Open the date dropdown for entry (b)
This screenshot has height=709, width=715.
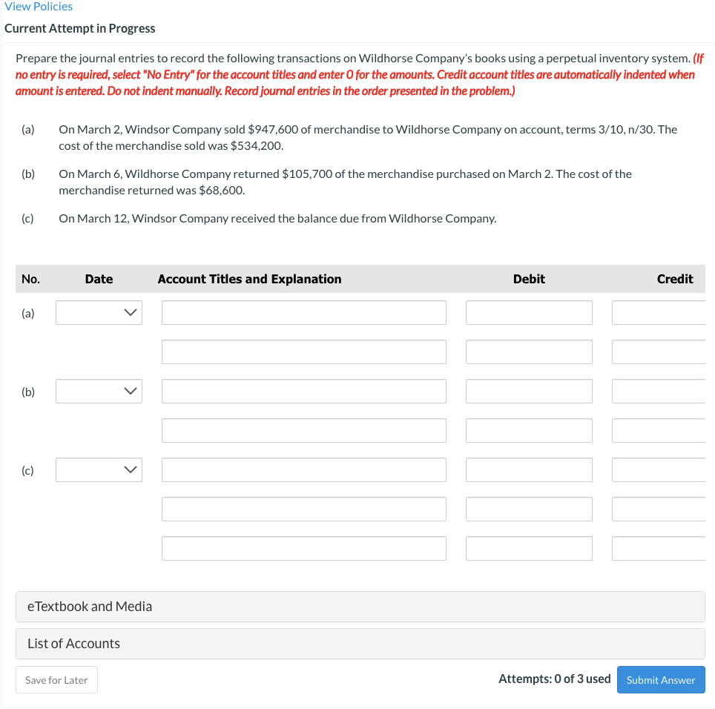pos(99,391)
